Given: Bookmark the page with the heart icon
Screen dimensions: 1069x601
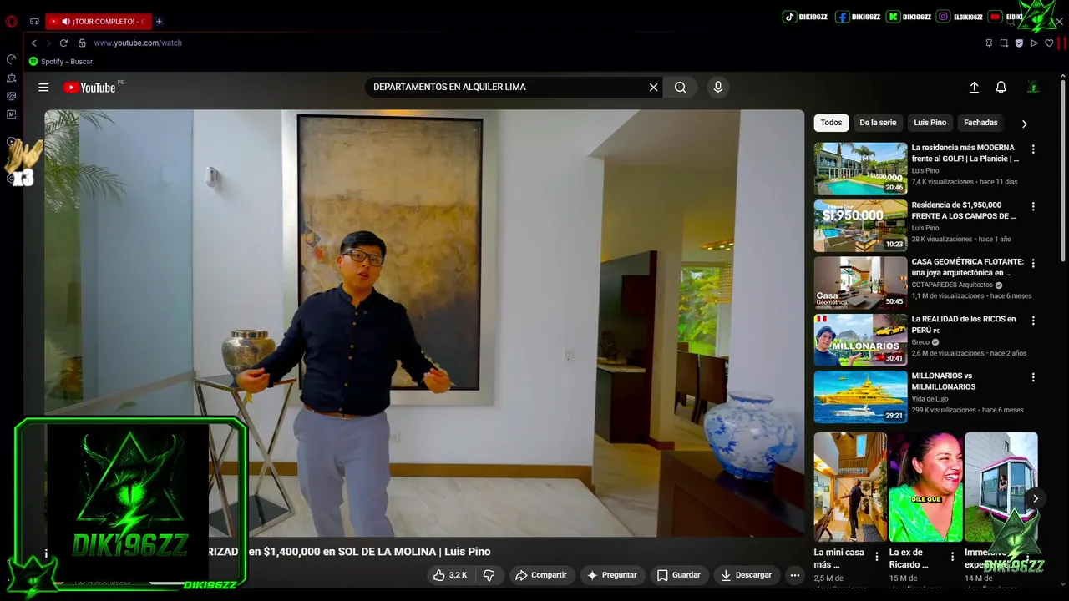Looking at the screenshot, I should point(1049,43).
